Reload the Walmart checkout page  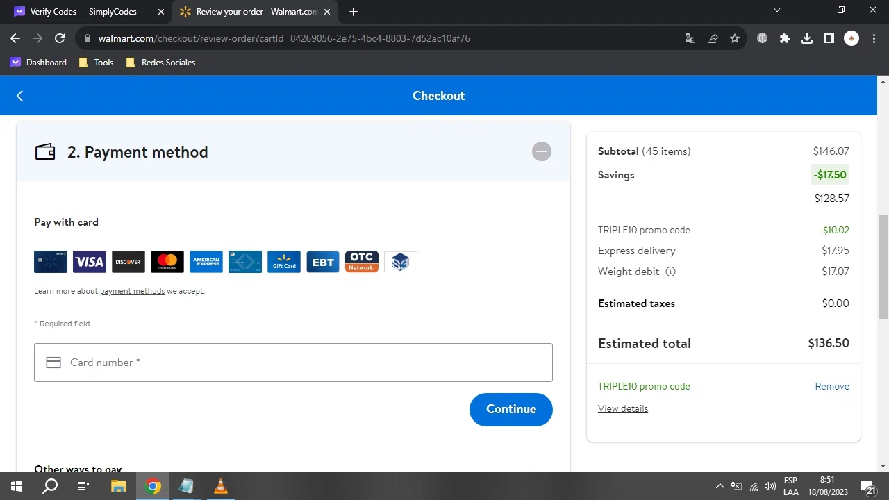point(60,38)
